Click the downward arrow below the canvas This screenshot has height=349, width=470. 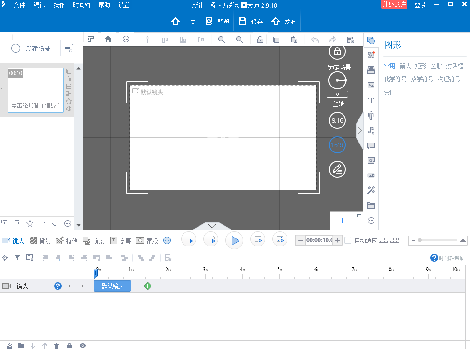pos(211,226)
